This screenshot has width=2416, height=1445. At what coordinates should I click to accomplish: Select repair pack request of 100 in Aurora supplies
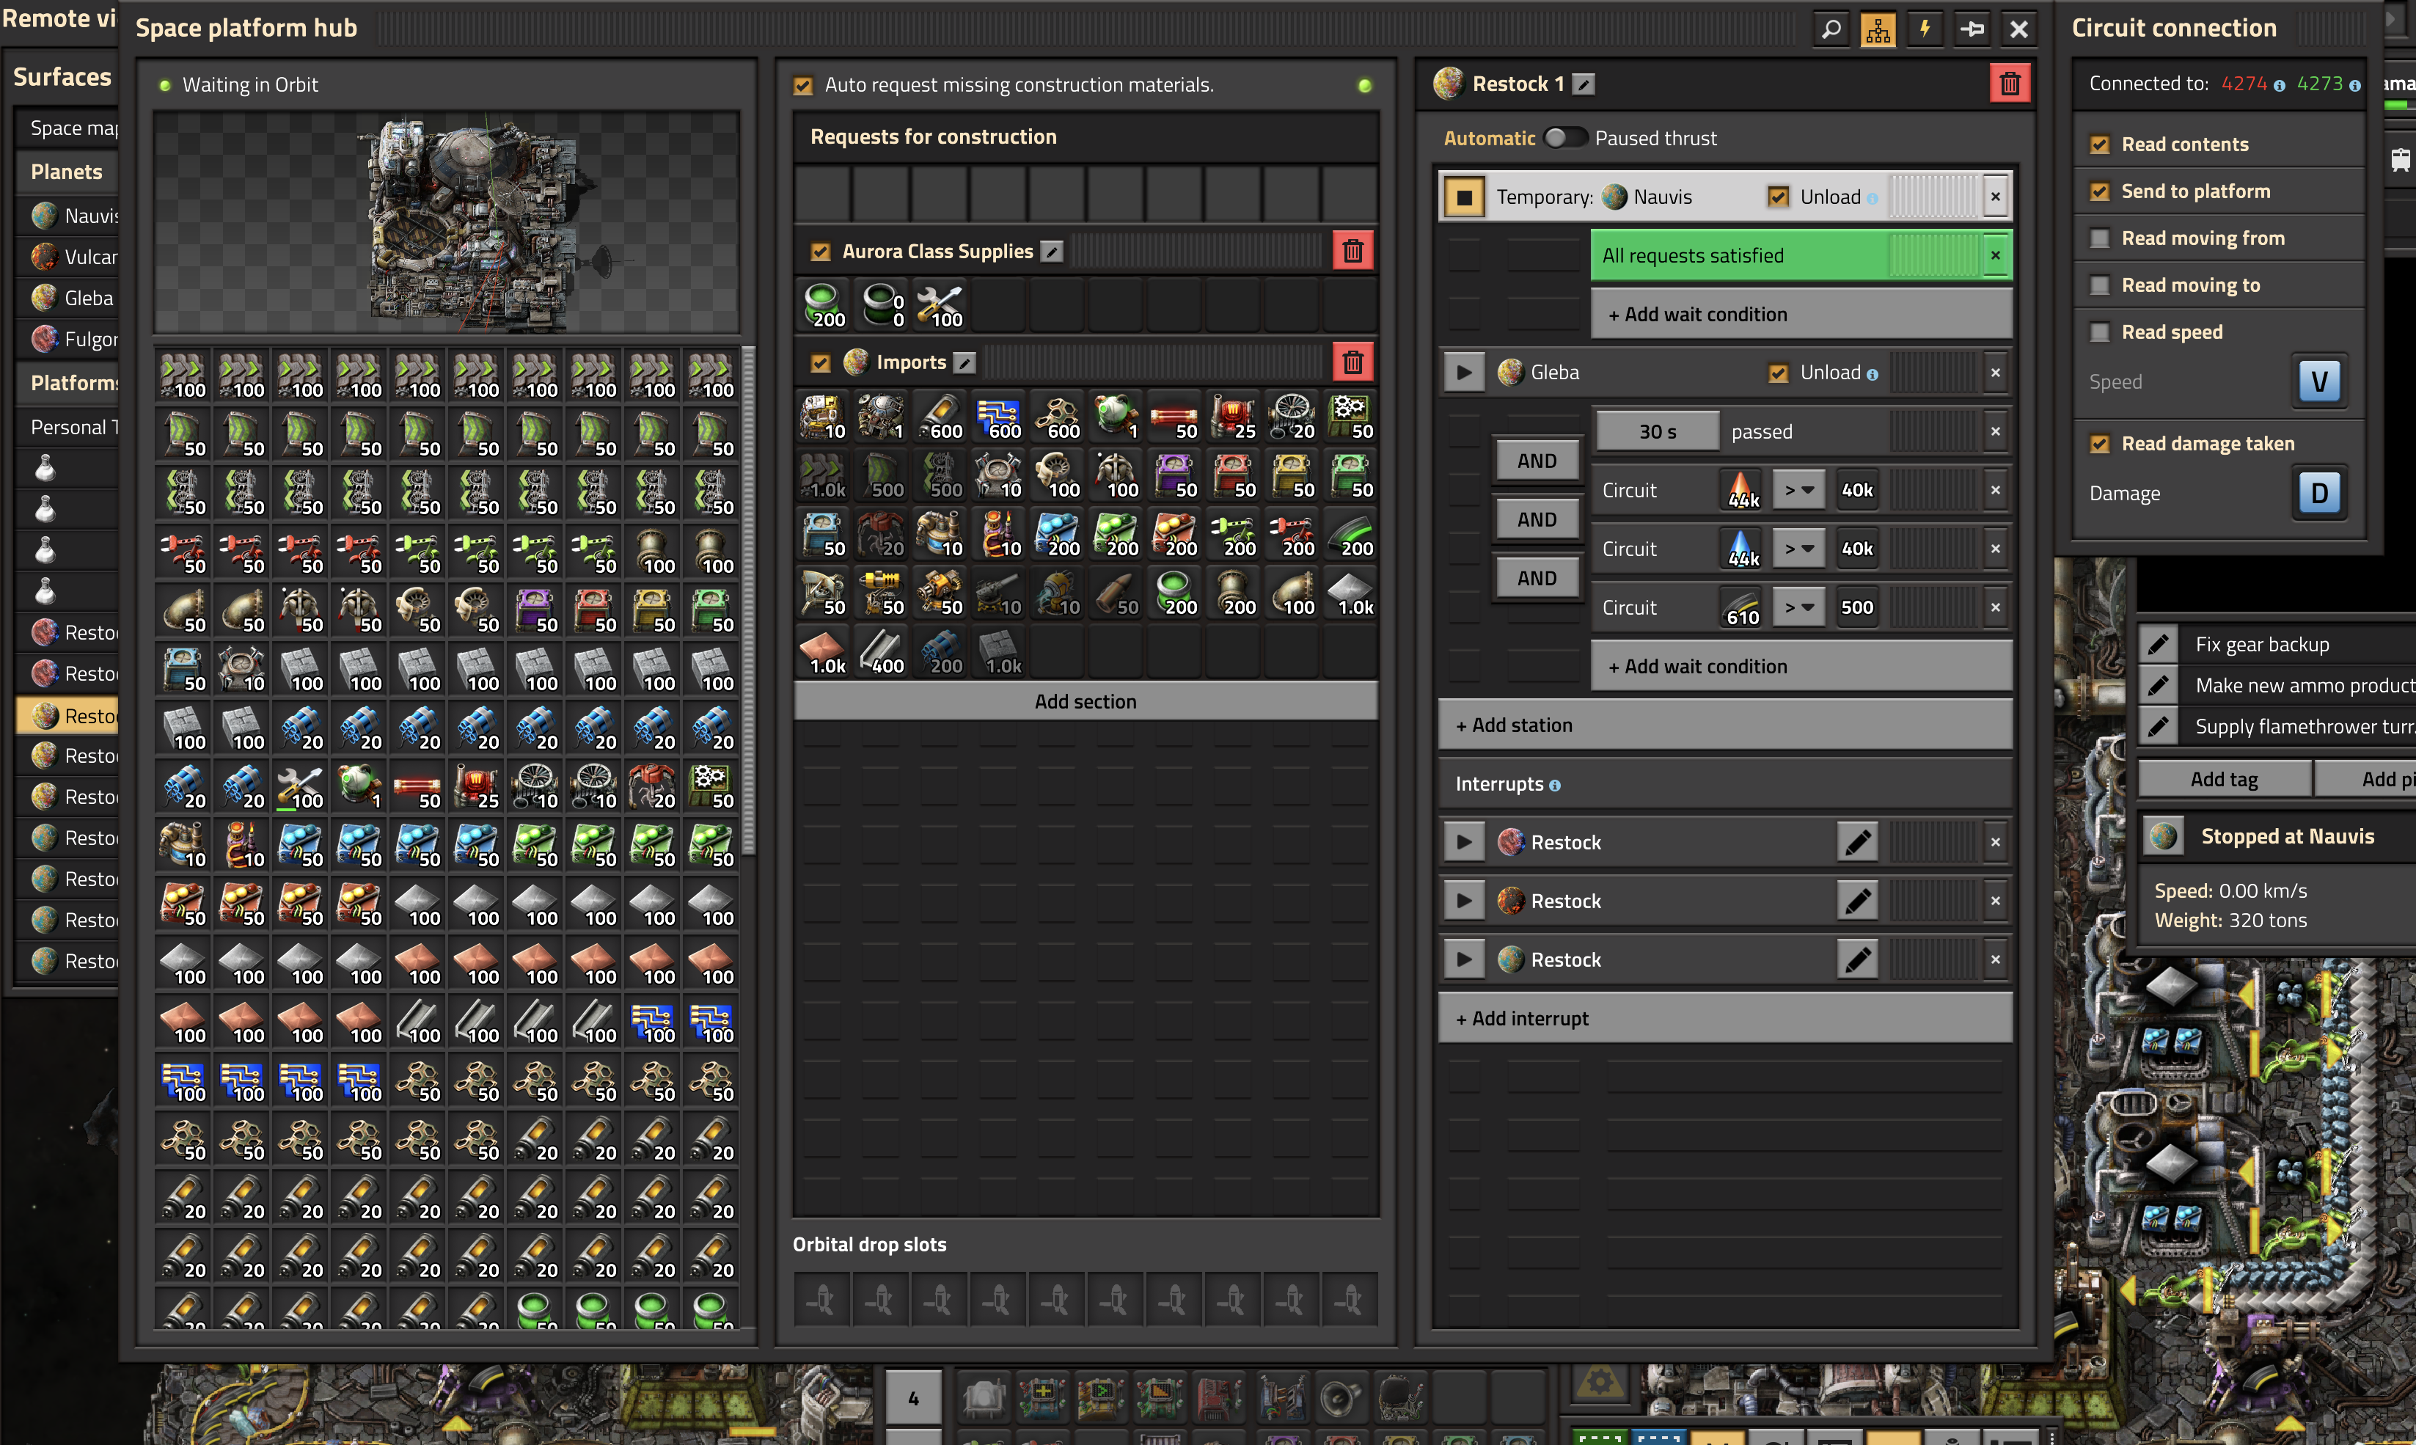pos(940,306)
